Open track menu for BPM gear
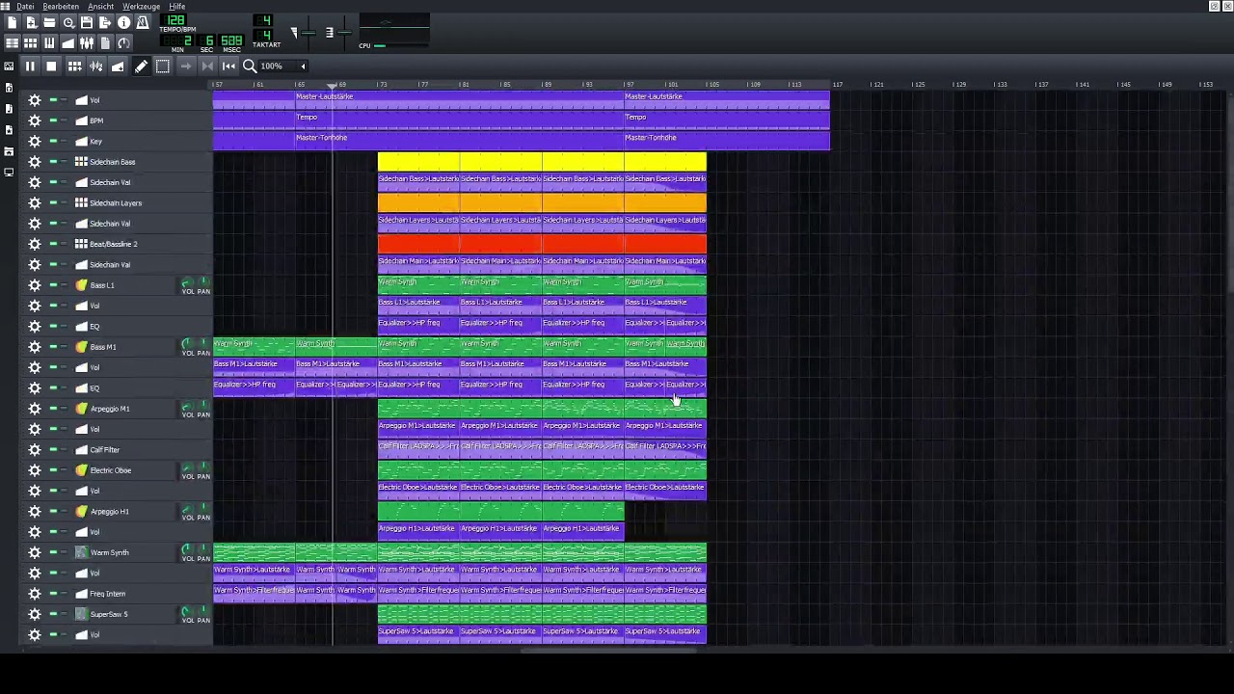 tap(35, 120)
